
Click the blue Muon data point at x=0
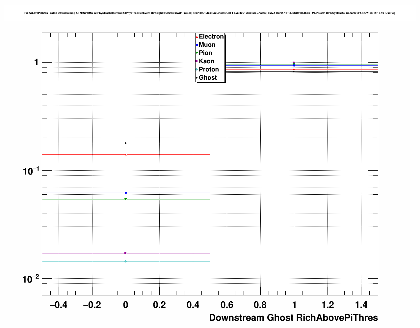[x=126, y=193]
